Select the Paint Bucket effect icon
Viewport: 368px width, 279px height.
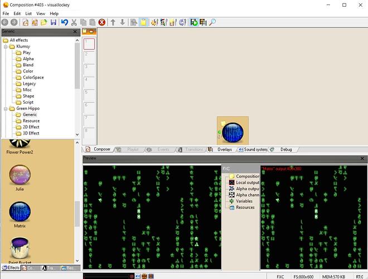point(20,248)
